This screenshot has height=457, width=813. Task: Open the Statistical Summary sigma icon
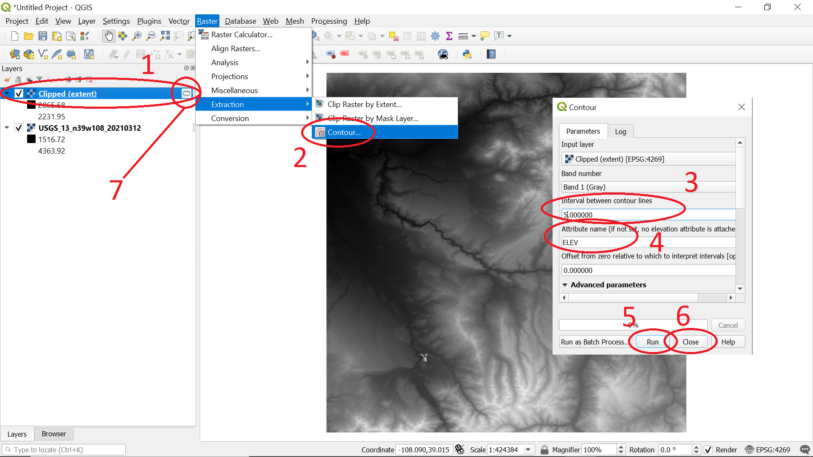click(449, 36)
